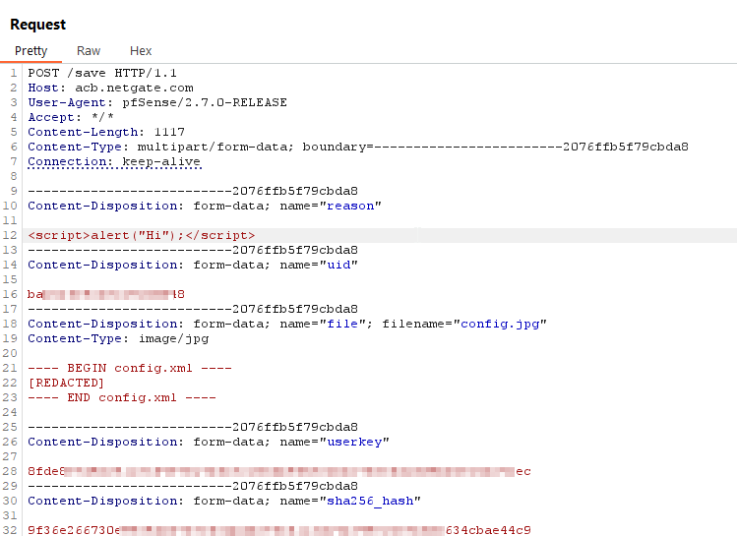Click the END config.xml line
Viewport: 737px width, 536px height.
[122, 397]
